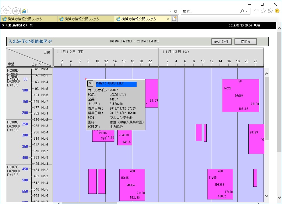Select the vessel block starting at 20:29
Screen dimensions: 282x204
pyautogui.click(x=256, y=139)
